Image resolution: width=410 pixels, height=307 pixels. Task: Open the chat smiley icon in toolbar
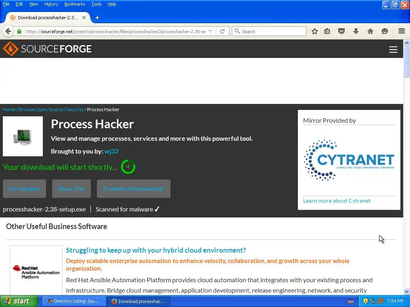385,31
